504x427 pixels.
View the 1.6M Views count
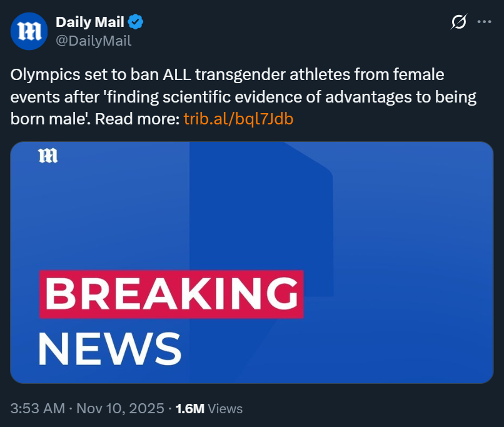pos(190,409)
